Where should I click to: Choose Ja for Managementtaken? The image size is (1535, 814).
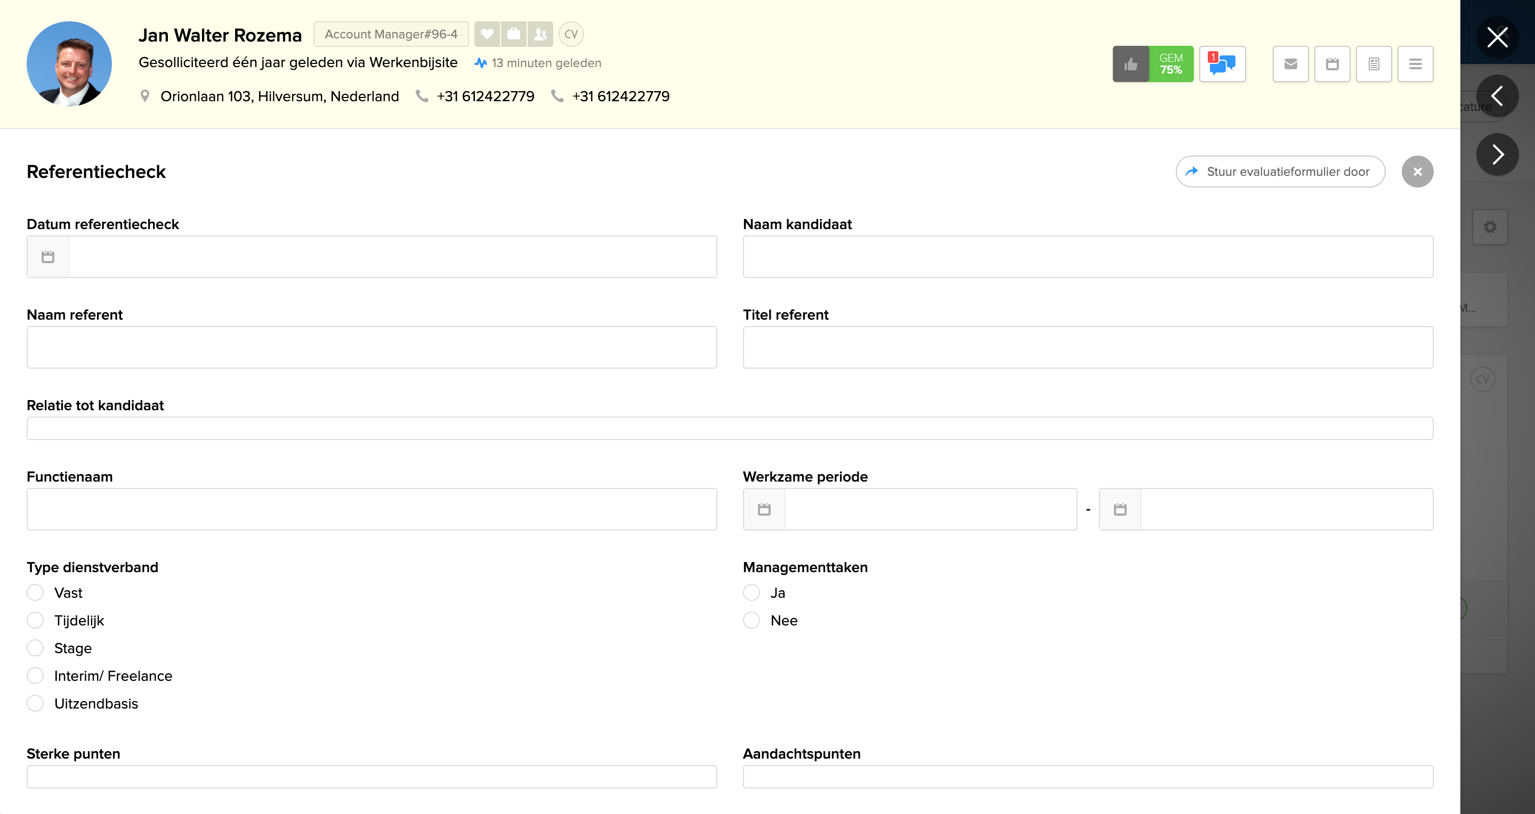(x=752, y=592)
